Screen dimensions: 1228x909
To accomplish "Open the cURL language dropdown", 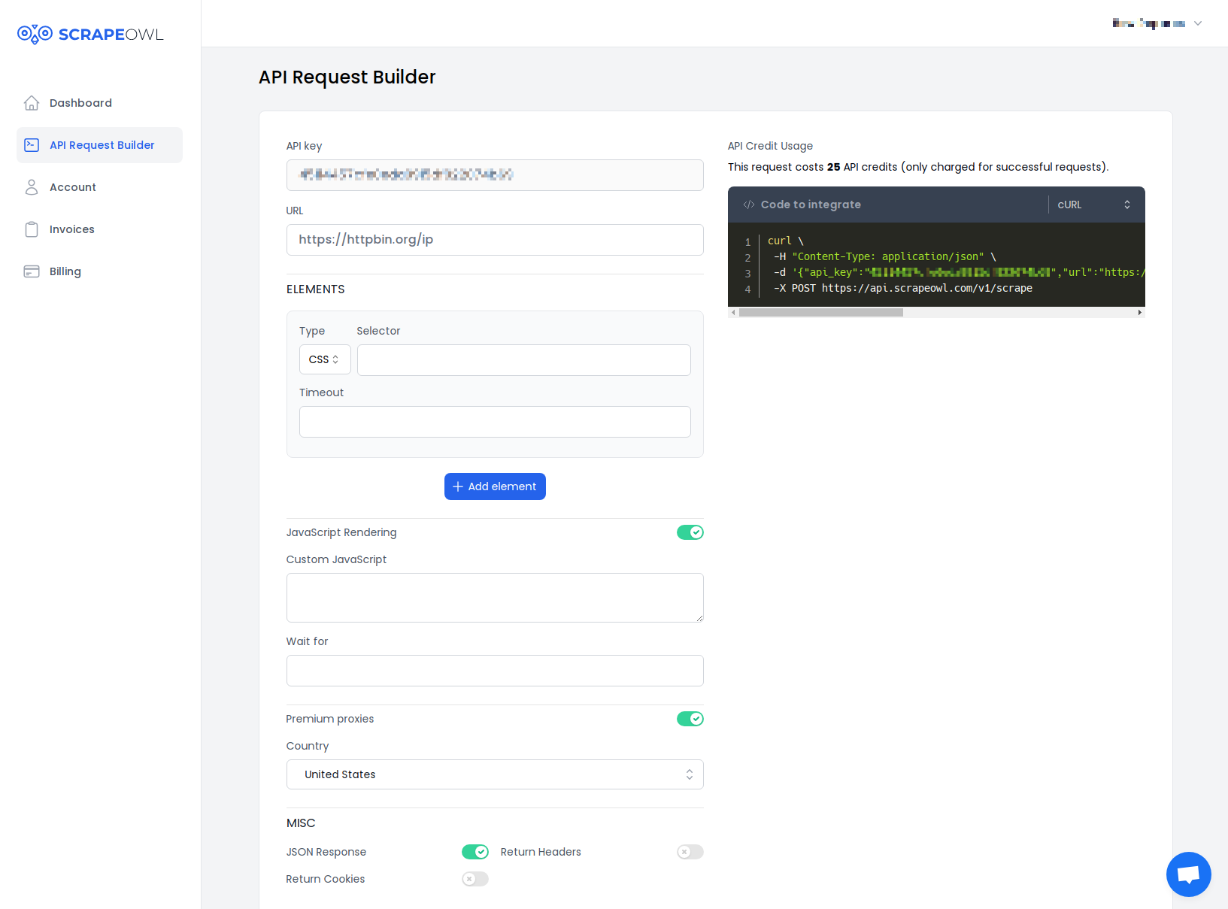I will (x=1093, y=205).
